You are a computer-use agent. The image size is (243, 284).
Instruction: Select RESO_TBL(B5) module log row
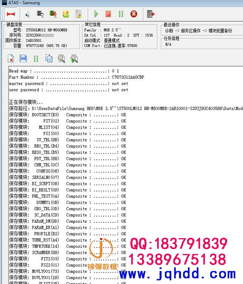pyautogui.click(x=68, y=152)
